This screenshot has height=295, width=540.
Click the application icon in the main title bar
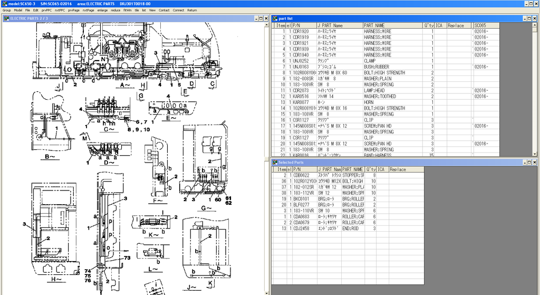pos(5,3)
